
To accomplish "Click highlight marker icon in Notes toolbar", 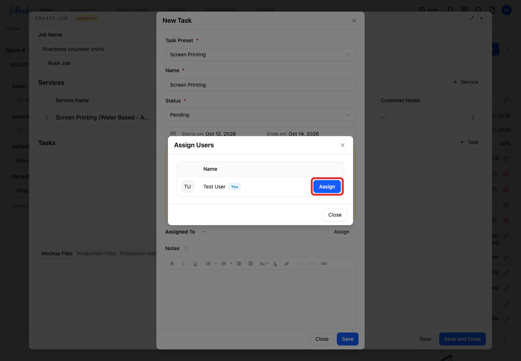I will 287,264.
